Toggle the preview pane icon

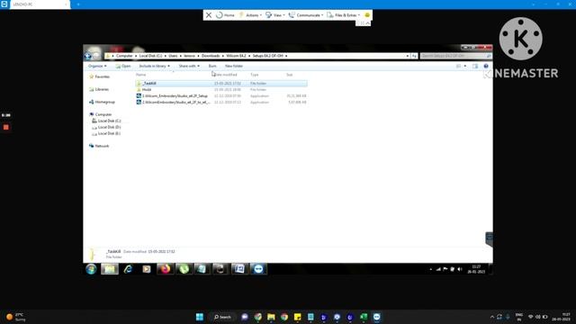pos(475,66)
